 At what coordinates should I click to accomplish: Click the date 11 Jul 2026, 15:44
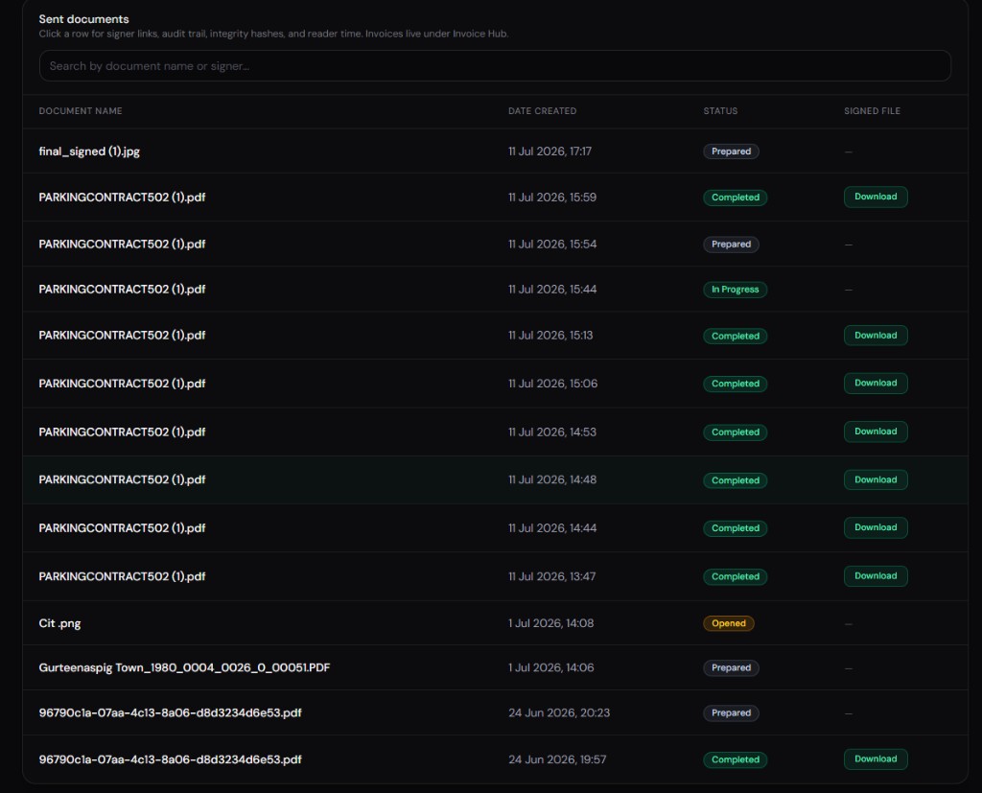pyautogui.click(x=552, y=290)
